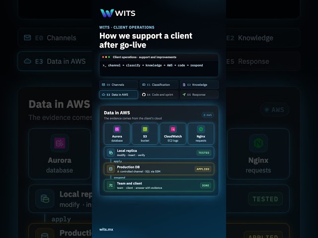
Task: Select the E3 Data in AWS tab in center panel
Action: point(119,95)
